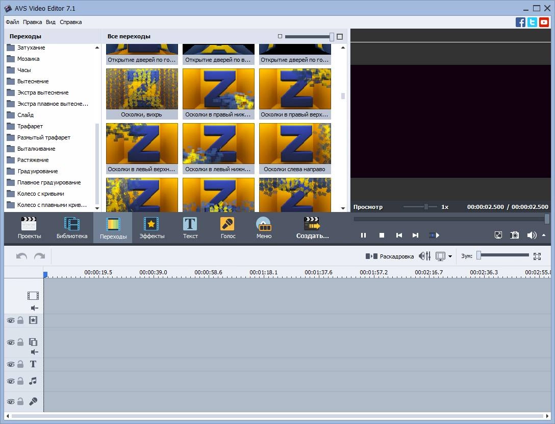The height and width of the screenshot is (424, 555).
Task: Open the YouTube link
Action: click(x=544, y=22)
